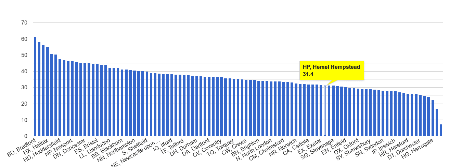Click the 'IG, Ilford' axis label
This screenshot has height=167, width=462.
[x=162, y=145]
